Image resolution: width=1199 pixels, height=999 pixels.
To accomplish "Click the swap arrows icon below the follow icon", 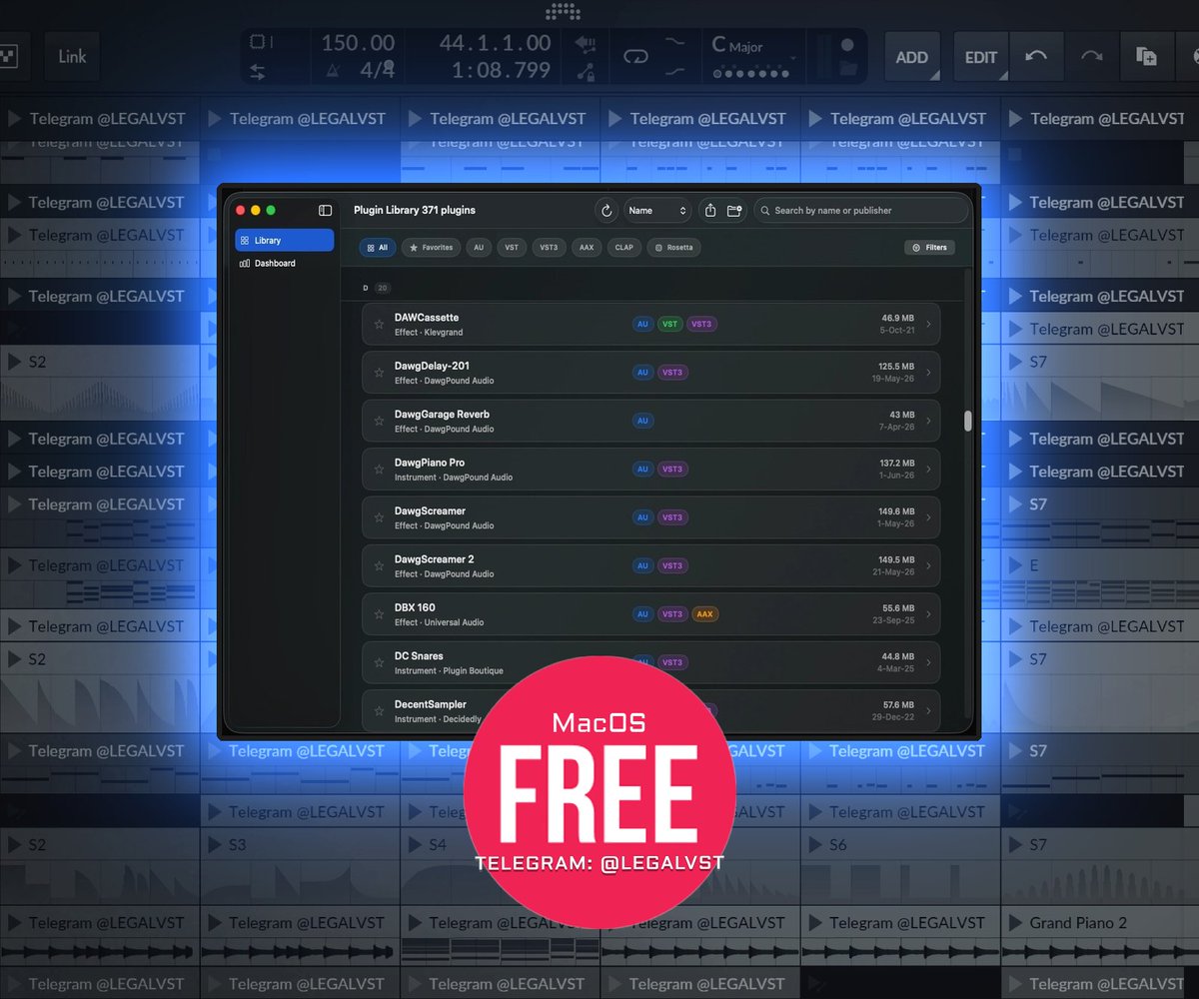I will (x=258, y=72).
